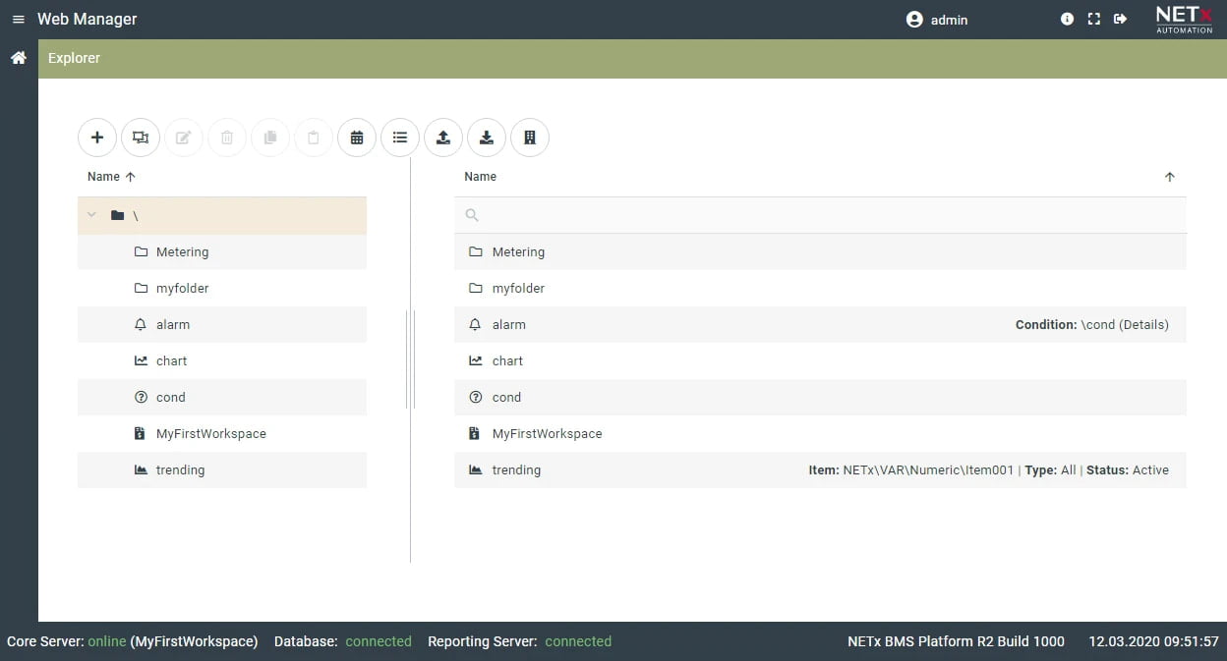The width and height of the screenshot is (1227, 661).
Task: Click the admin username label
Action: pyautogui.click(x=950, y=20)
